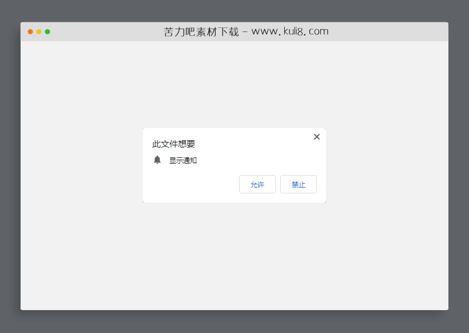The height and width of the screenshot is (333, 469).
Task: Select the bell symbol beside 显示通知
Action: pyautogui.click(x=157, y=160)
